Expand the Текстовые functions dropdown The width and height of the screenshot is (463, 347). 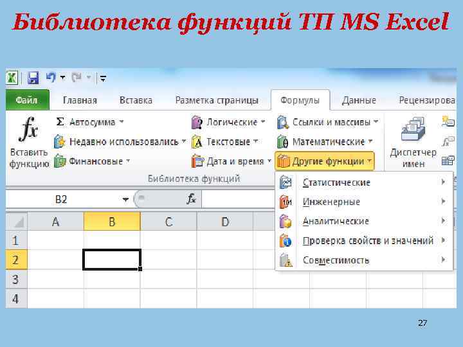tap(256, 141)
